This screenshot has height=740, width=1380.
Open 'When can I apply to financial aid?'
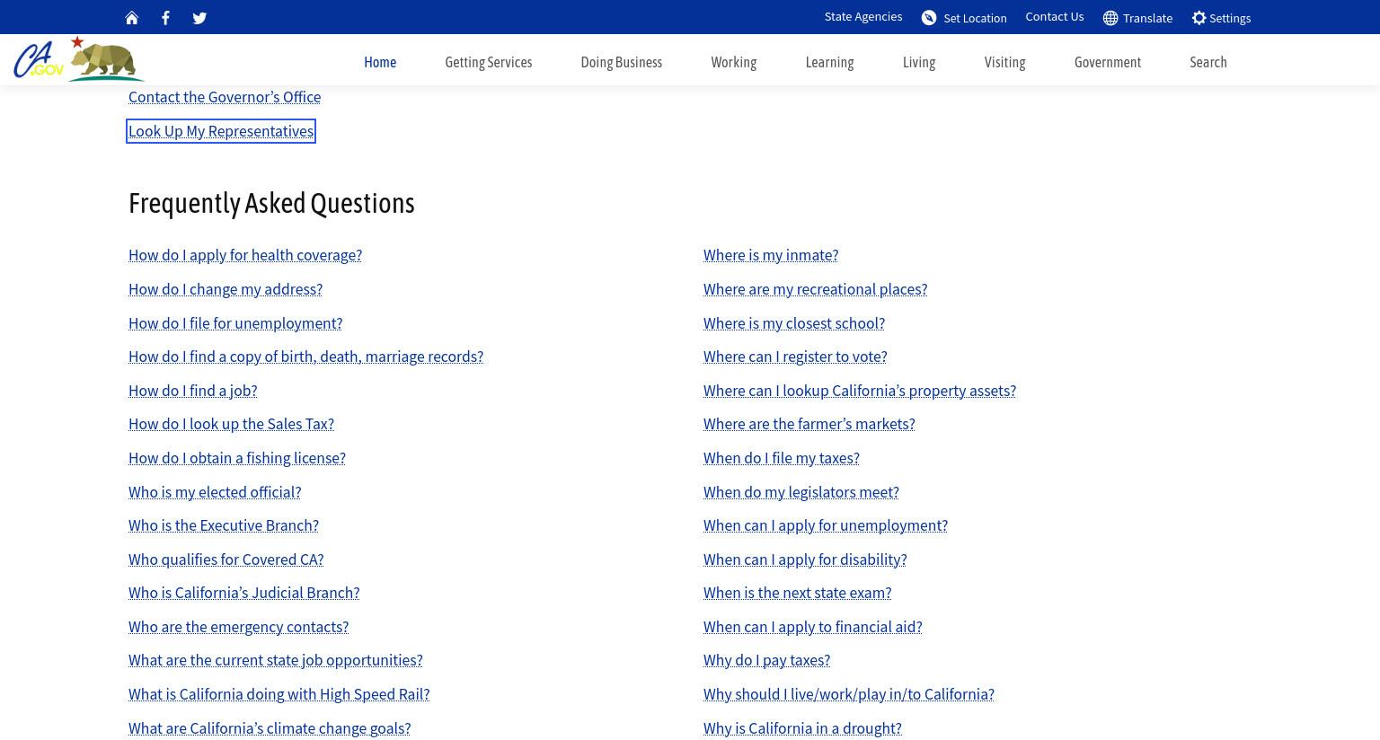813,627
